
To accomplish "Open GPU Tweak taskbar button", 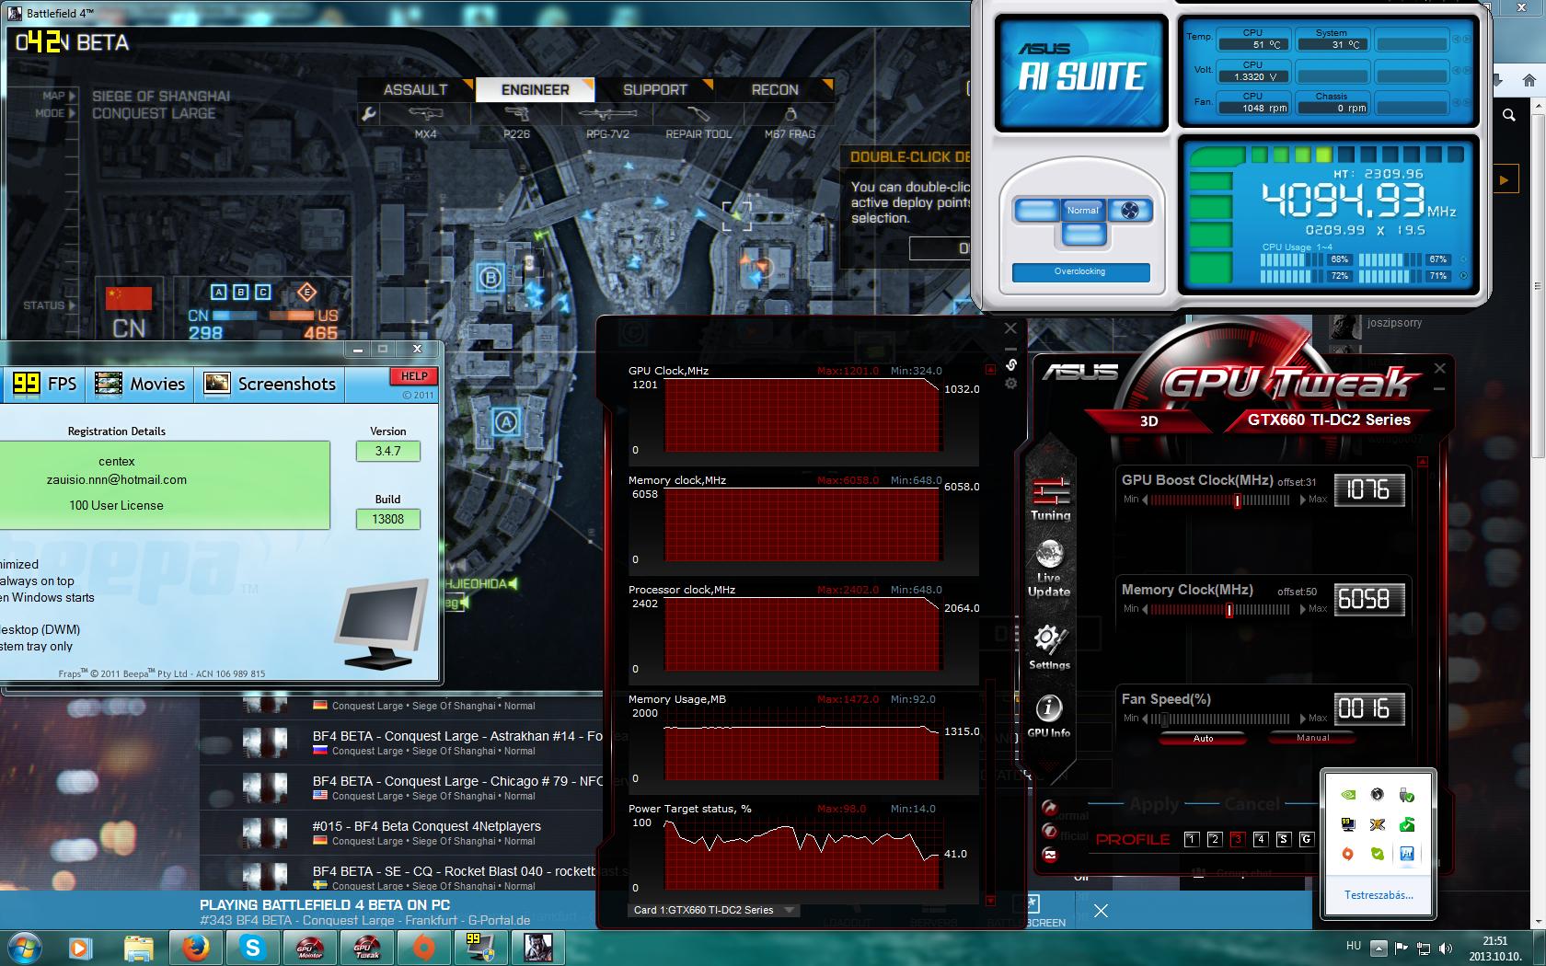I will click(x=365, y=948).
